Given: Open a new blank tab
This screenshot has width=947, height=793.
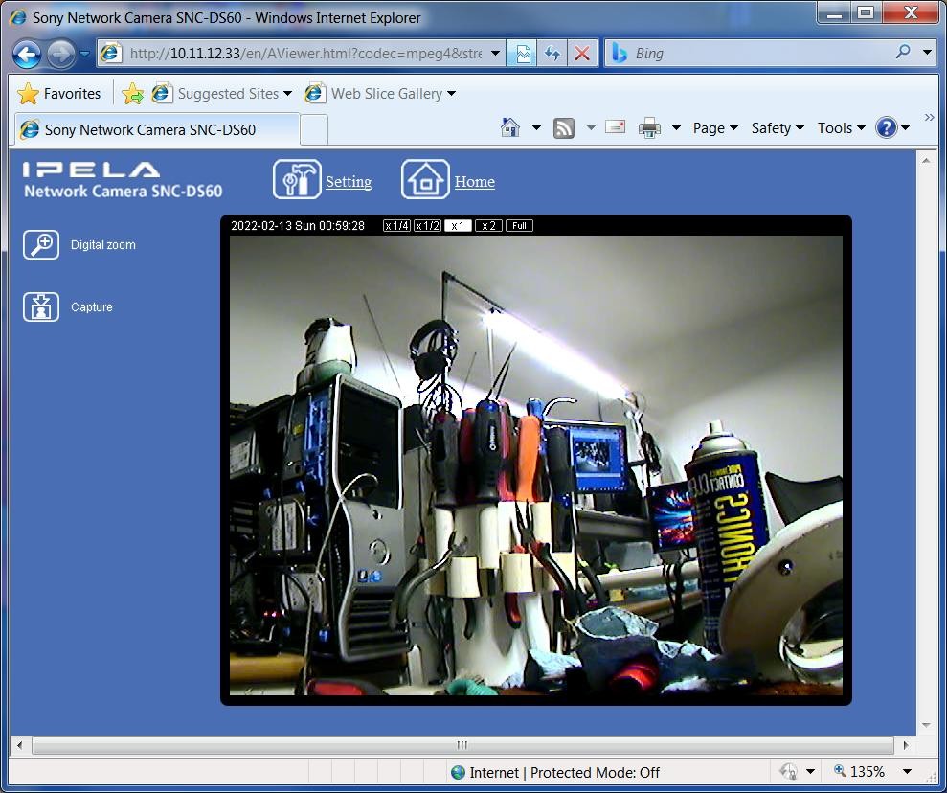Looking at the screenshot, I should 314,129.
